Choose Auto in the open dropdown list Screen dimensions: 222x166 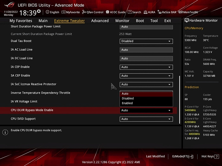(x=146, y=94)
